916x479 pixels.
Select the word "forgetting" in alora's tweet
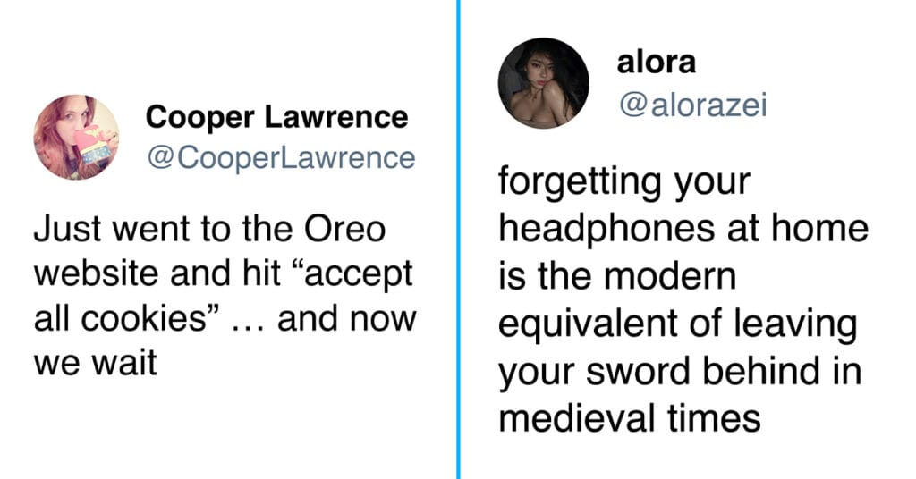click(x=581, y=183)
